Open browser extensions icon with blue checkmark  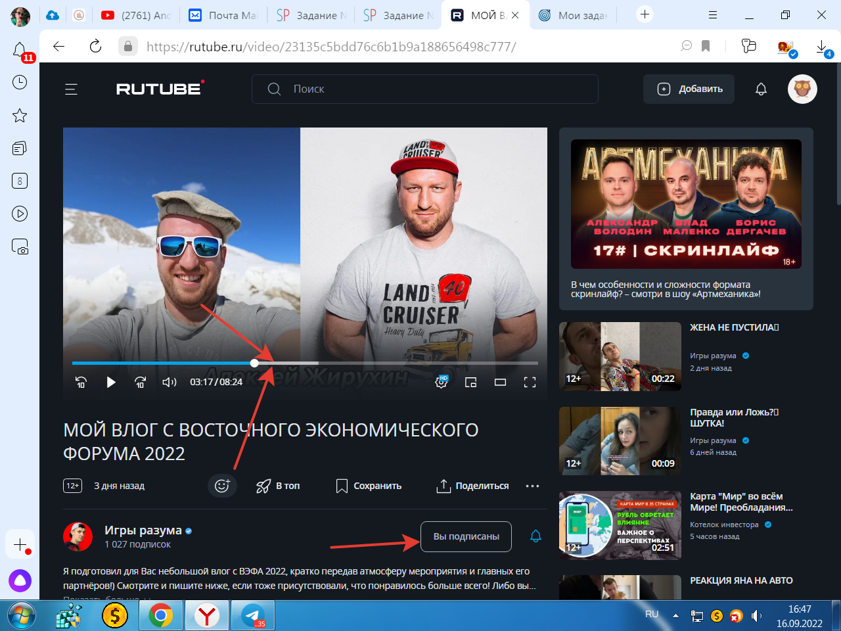click(x=785, y=48)
